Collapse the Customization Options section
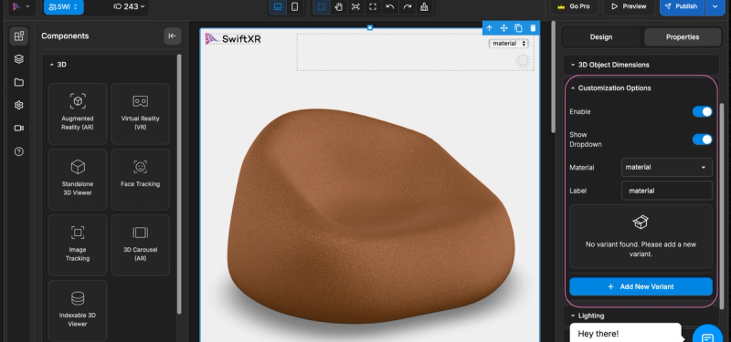The height and width of the screenshot is (342, 731). [641, 88]
